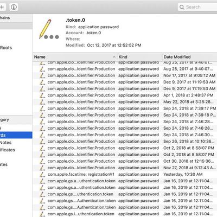This screenshot has height=217, width=217.
Task: Click 'May 22, 2018 at 3:28:28' date cell
Action: coord(188,102)
